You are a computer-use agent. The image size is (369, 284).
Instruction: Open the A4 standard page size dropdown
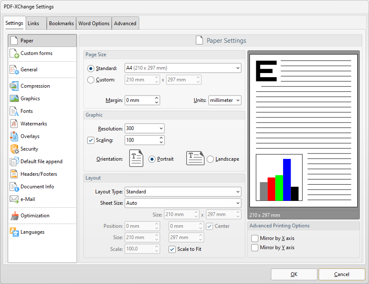pyautogui.click(x=183, y=68)
